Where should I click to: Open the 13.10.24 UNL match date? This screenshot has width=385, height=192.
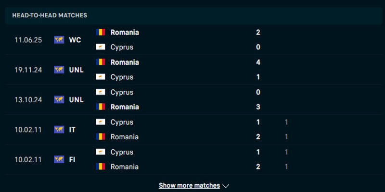28,99
